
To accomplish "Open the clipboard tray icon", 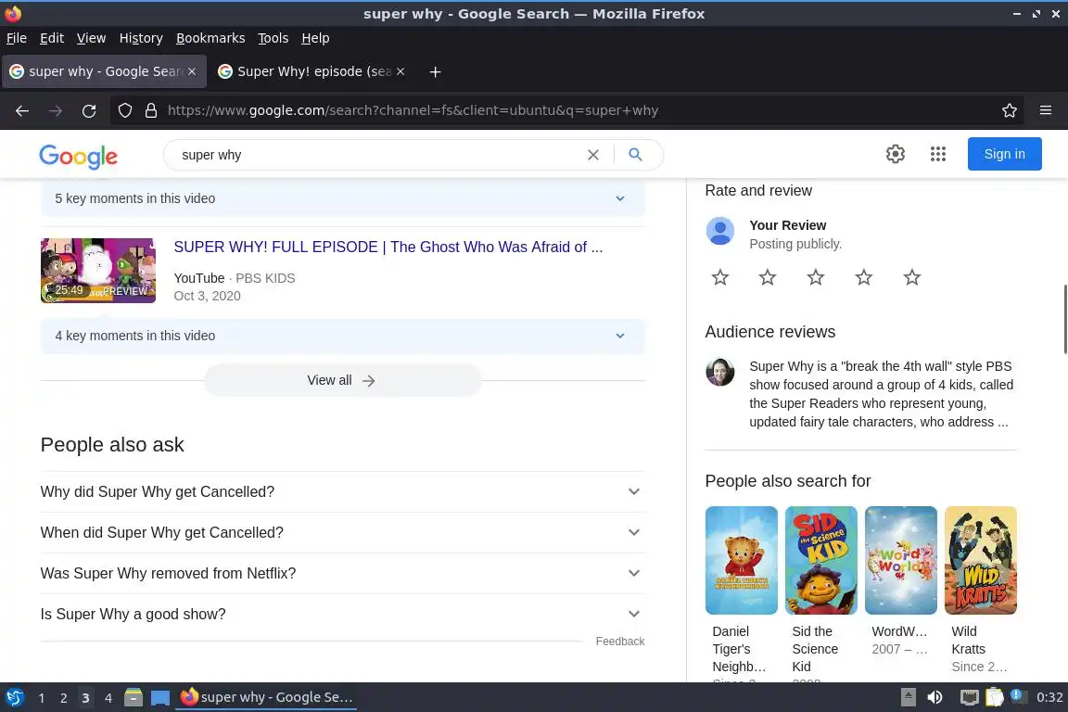I will click(x=995, y=697).
